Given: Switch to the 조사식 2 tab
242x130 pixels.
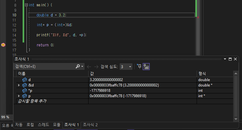Looking at the screenshot, I should (90, 125).
